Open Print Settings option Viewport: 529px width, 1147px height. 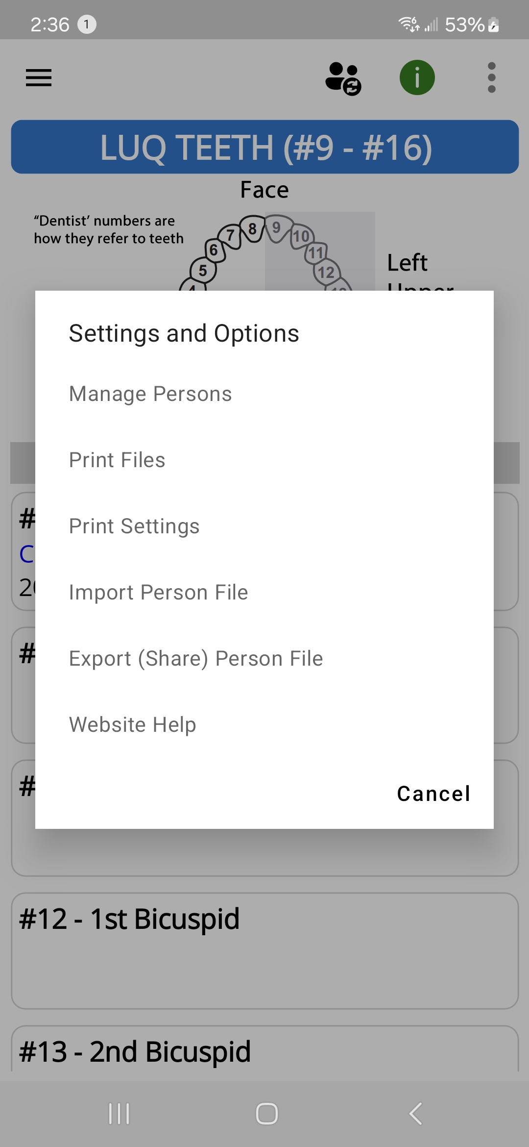[x=134, y=526]
